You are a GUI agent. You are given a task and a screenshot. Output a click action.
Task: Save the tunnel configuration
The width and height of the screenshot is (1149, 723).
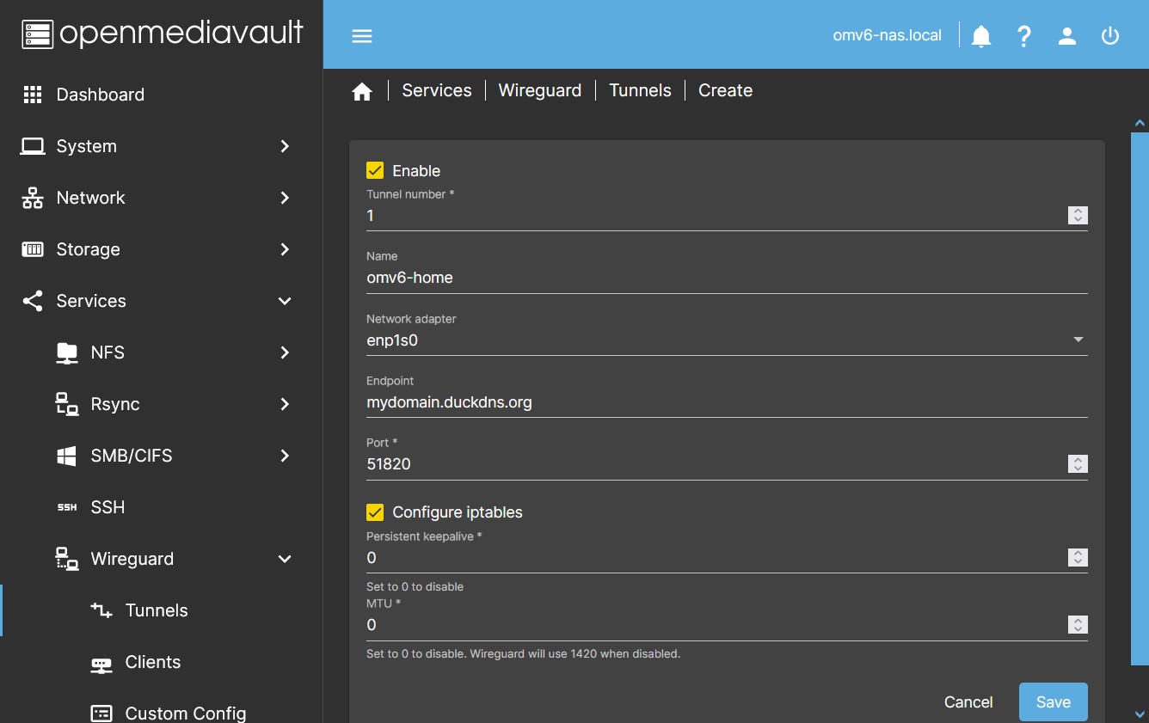(1053, 702)
